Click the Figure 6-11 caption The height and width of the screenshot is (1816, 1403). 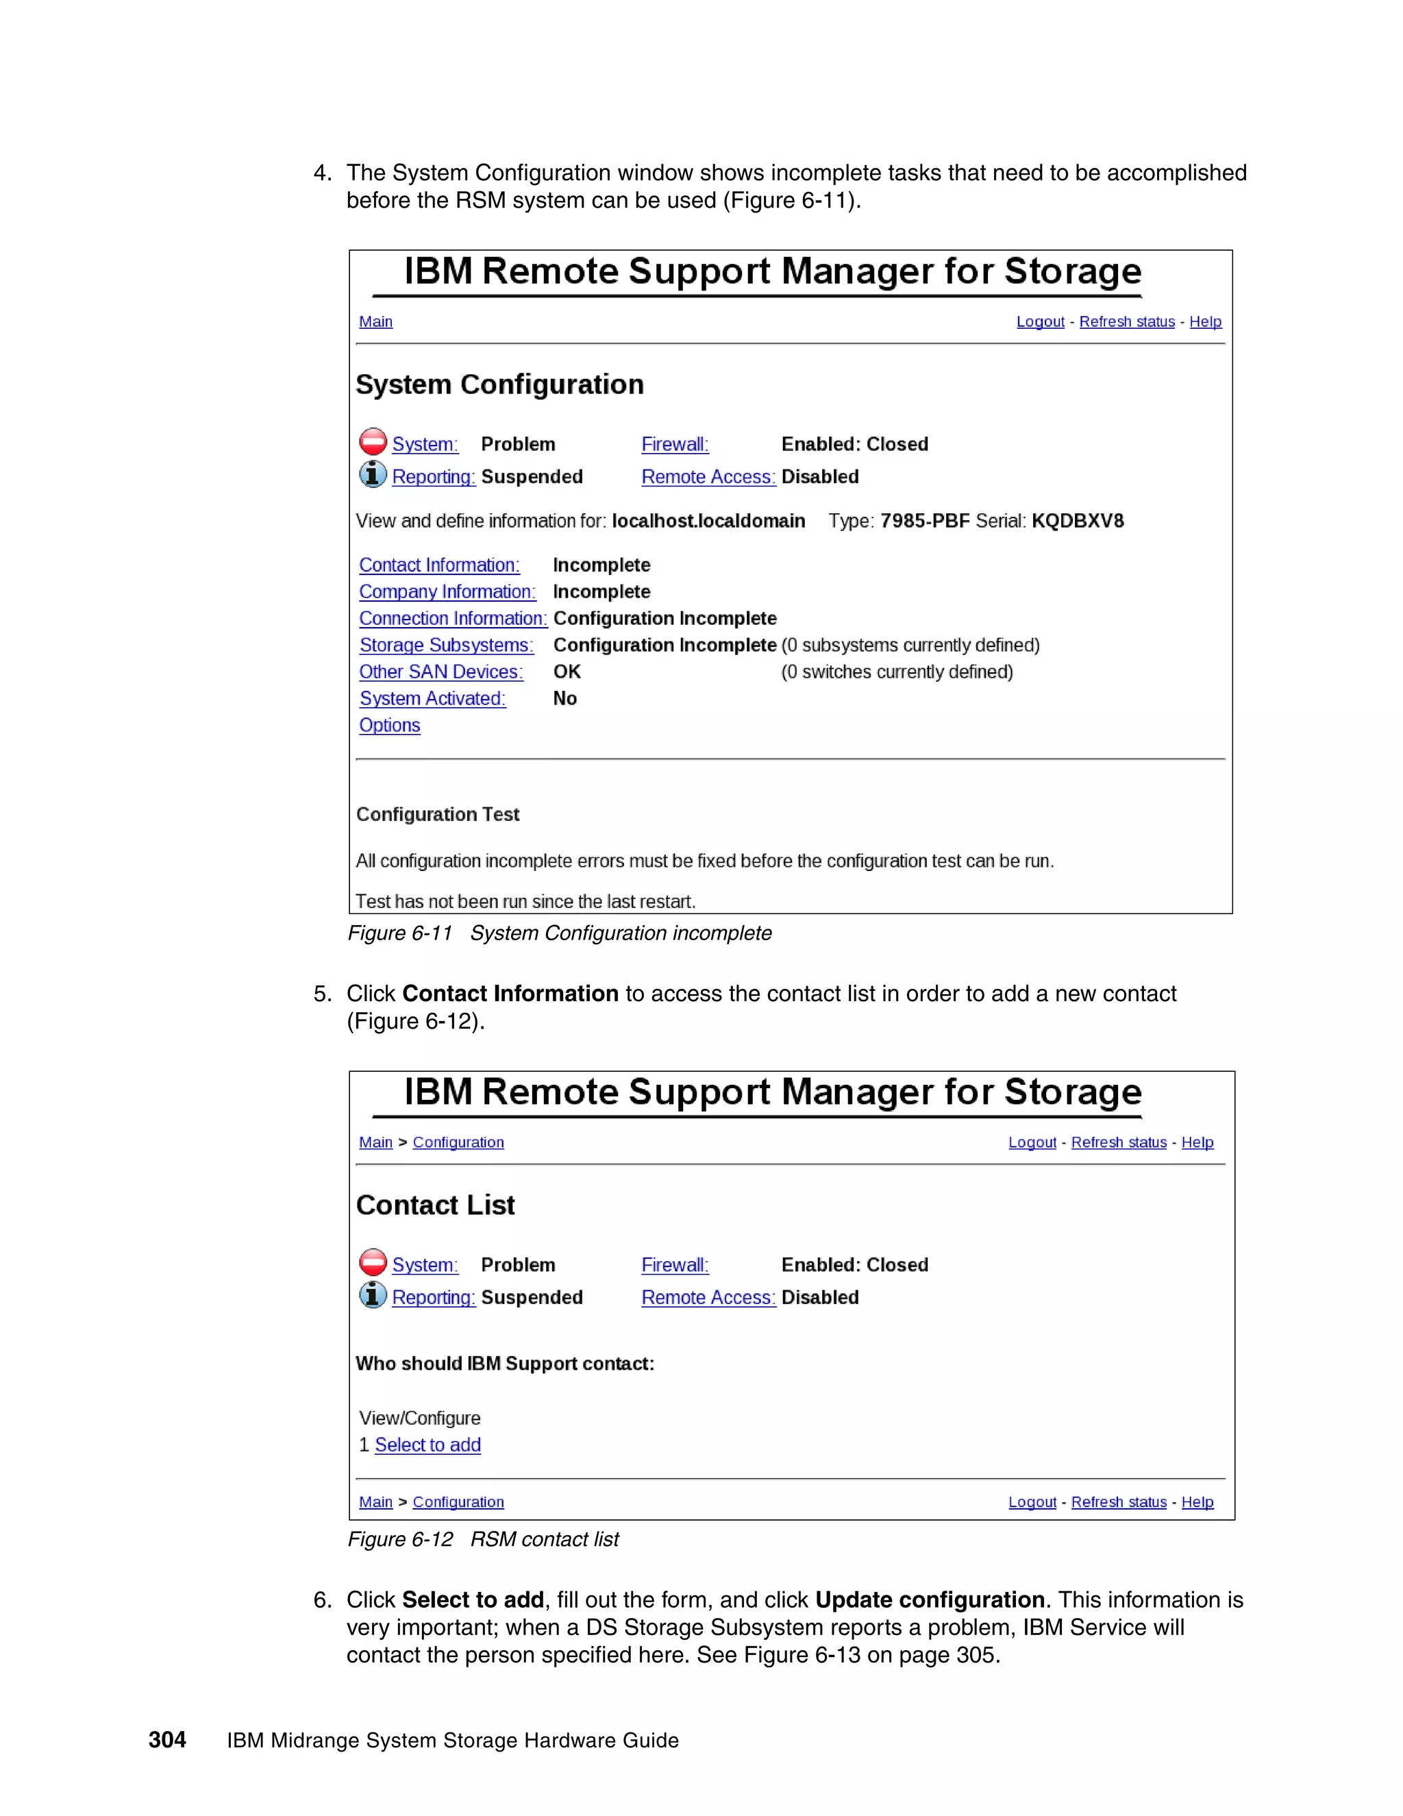(560, 934)
